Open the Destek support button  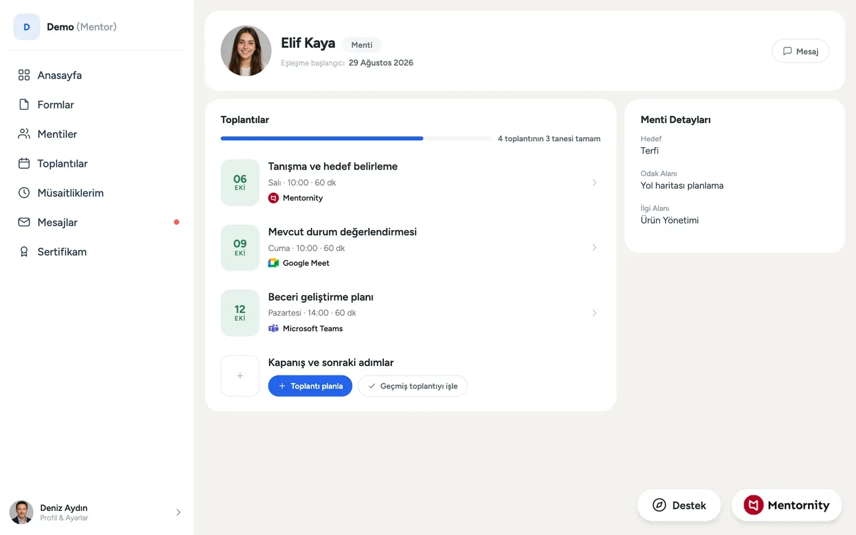679,506
